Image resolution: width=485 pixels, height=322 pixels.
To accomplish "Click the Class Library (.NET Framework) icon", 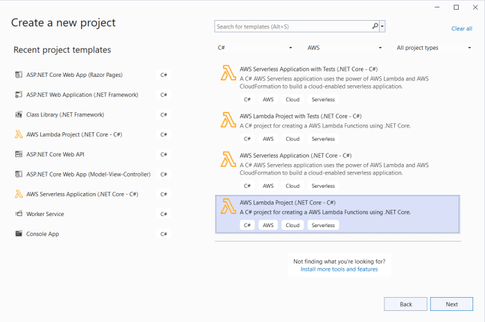I will click(x=19, y=115).
